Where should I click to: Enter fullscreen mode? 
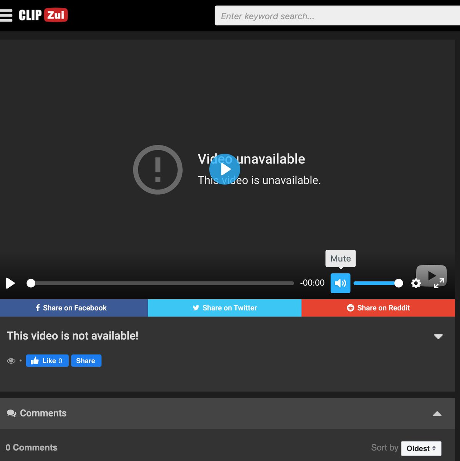tap(439, 283)
